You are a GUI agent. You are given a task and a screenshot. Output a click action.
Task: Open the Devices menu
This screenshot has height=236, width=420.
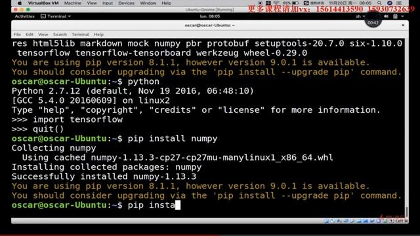coord(126,3)
